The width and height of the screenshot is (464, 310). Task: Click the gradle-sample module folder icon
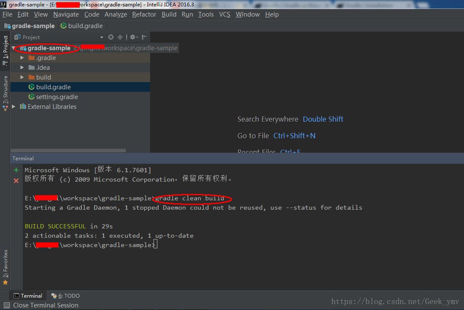pyautogui.click(x=23, y=48)
